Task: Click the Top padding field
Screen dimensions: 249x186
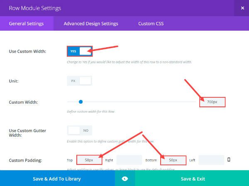Action: click(89, 160)
